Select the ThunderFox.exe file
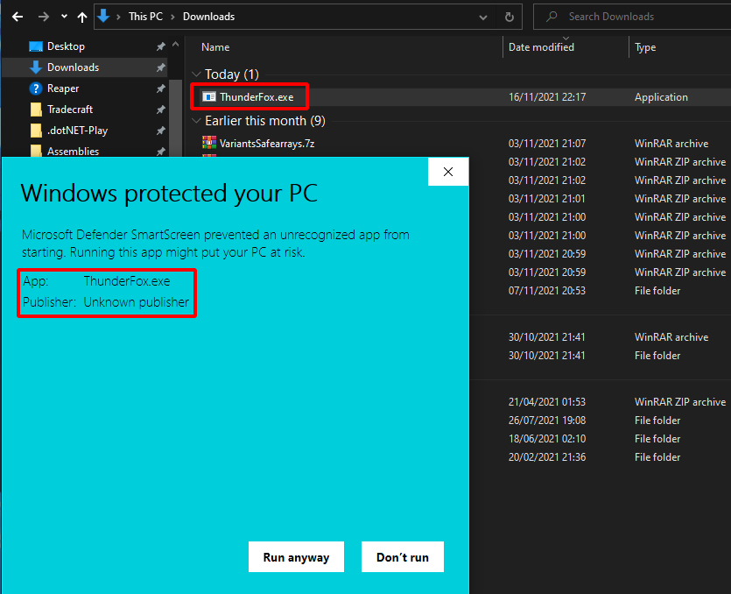Screen dimensions: 731x594 pyautogui.click(x=257, y=97)
